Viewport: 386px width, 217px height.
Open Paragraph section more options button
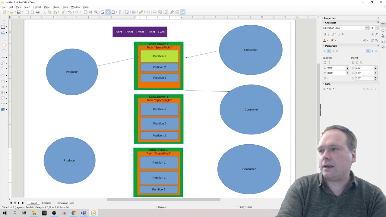(x=378, y=46)
